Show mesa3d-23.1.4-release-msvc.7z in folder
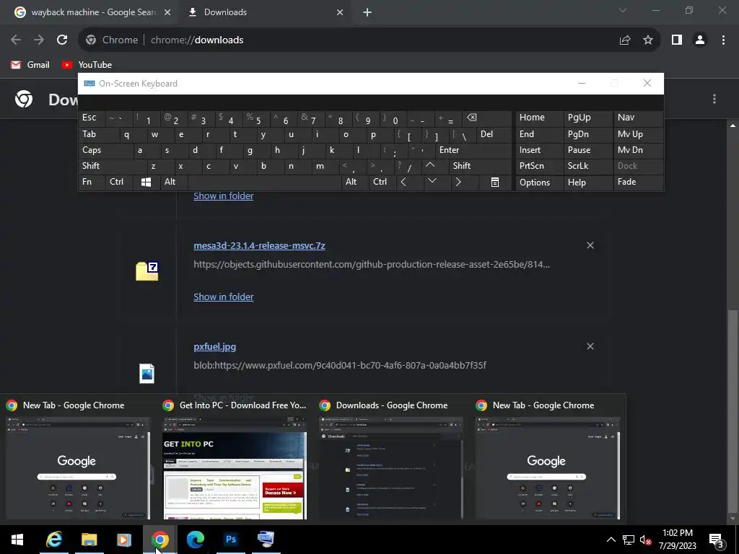This screenshot has width=739, height=554. (x=224, y=296)
